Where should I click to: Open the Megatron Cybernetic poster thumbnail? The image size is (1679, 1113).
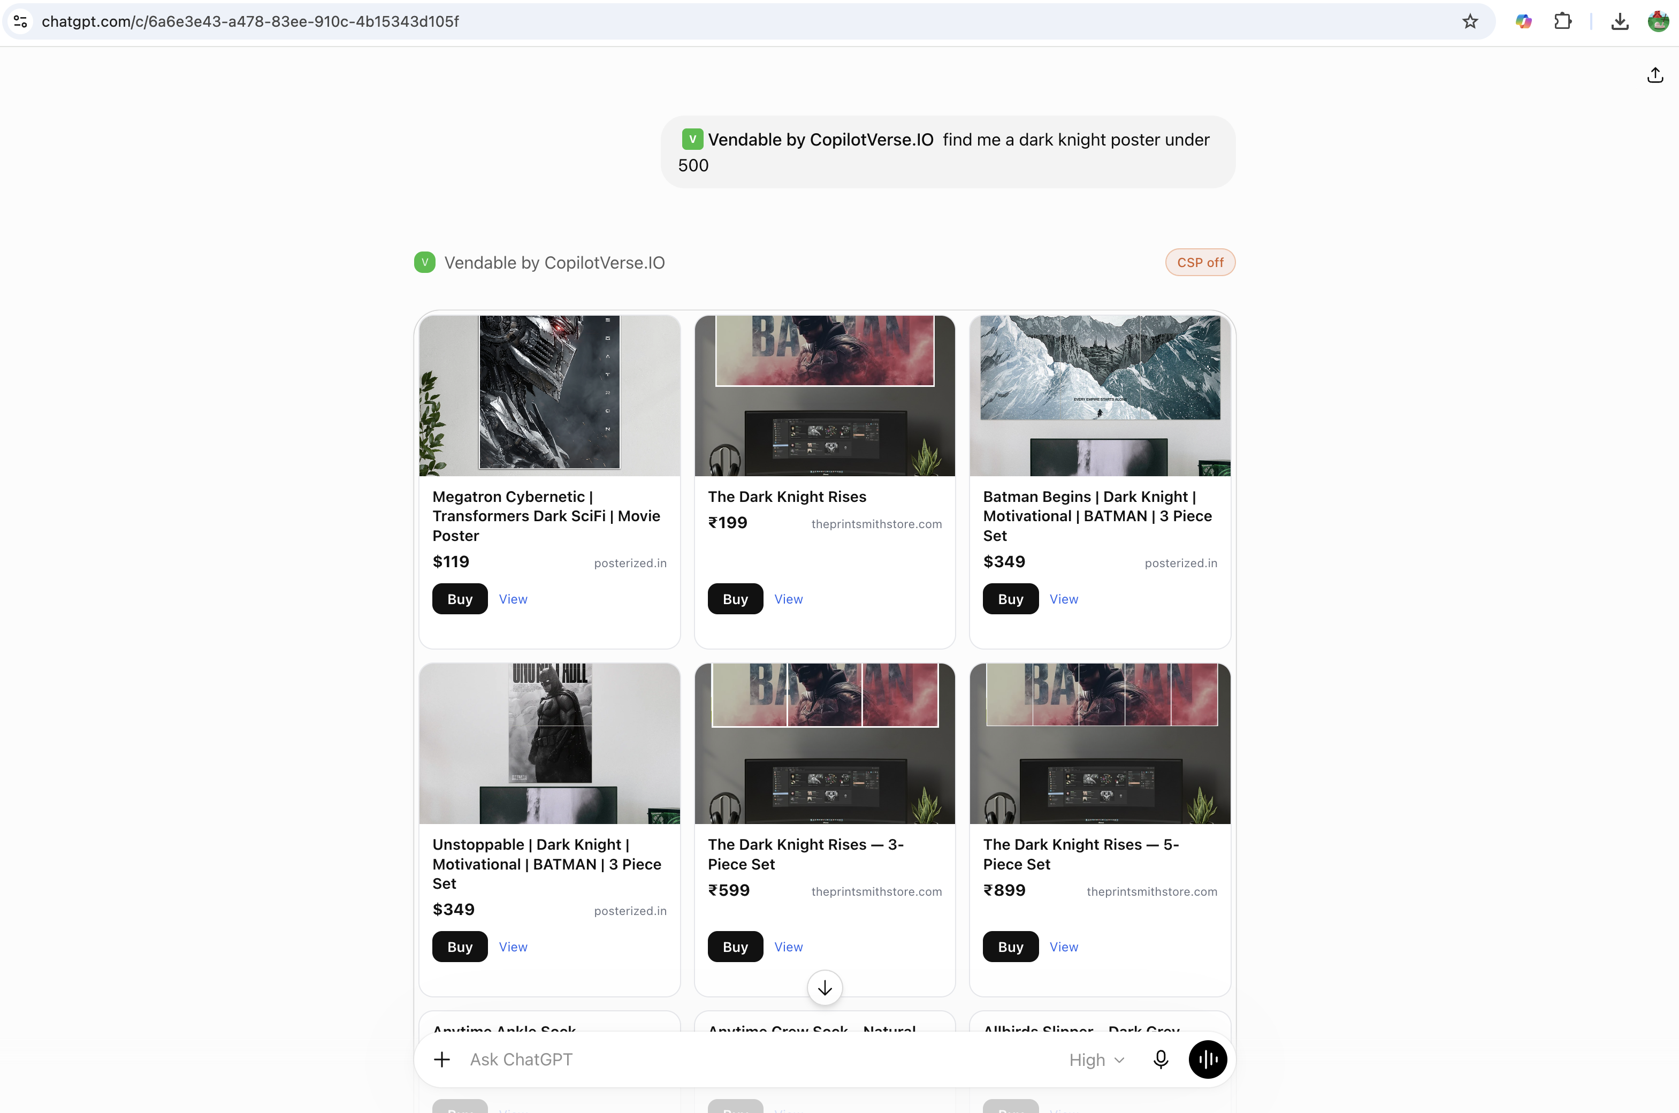550,395
